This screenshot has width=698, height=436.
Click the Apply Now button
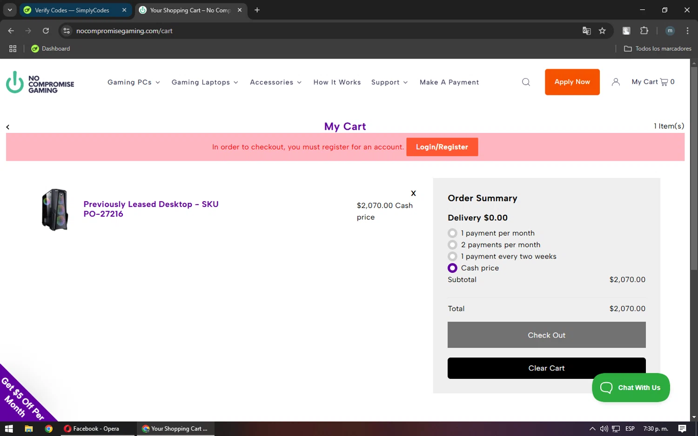572,82
